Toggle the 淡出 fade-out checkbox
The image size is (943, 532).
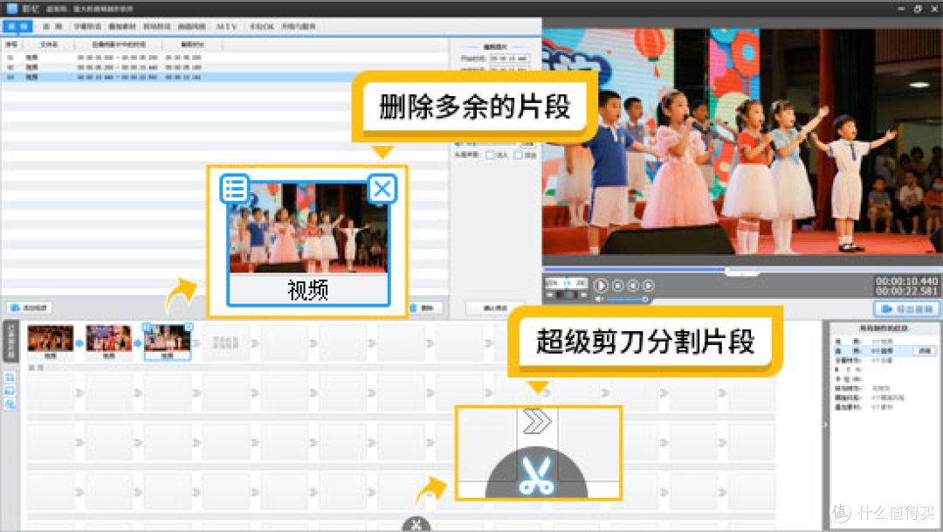pos(519,155)
